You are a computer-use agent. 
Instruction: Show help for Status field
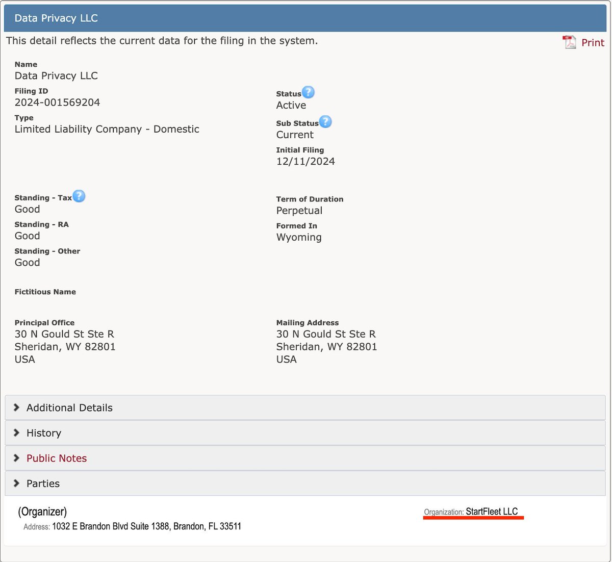tap(308, 92)
